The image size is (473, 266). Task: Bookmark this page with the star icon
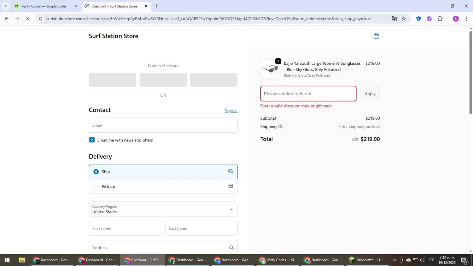404,19
